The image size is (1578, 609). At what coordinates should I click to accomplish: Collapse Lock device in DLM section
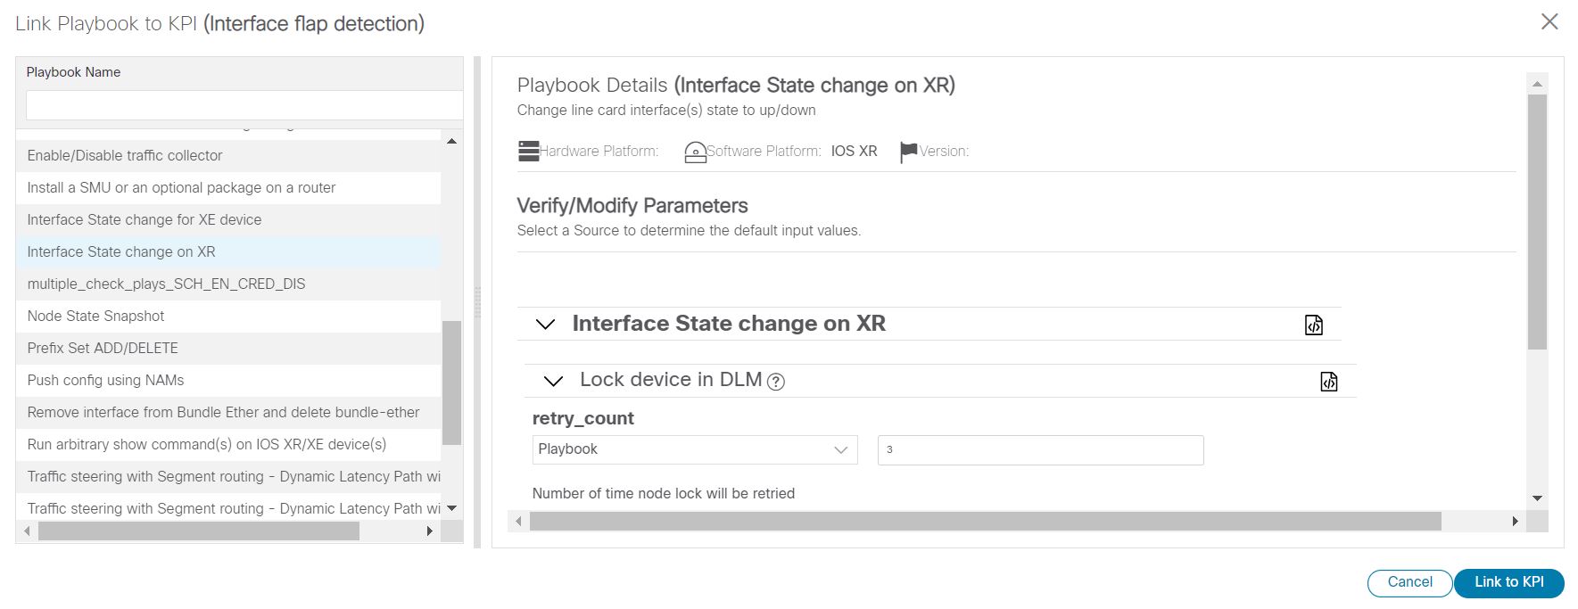tap(553, 381)
